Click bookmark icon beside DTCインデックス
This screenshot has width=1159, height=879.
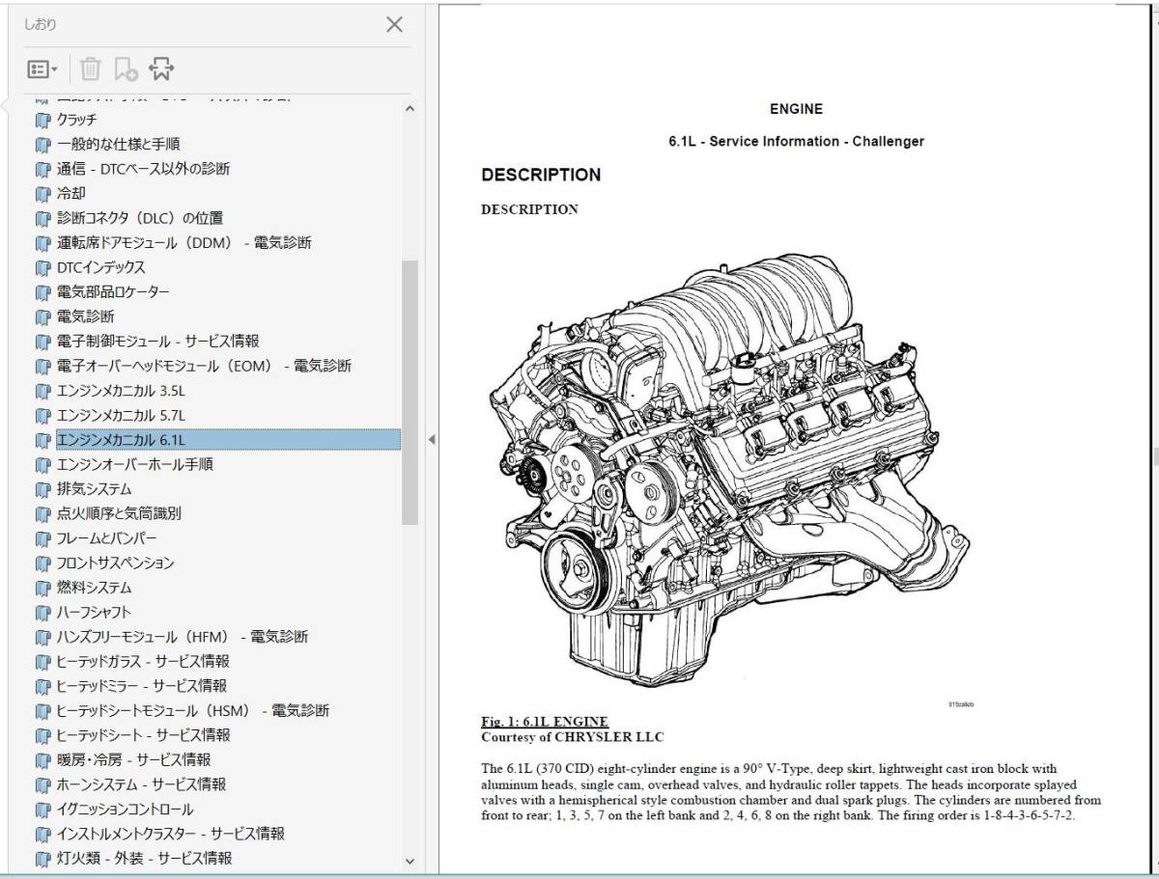pos(42,267)
